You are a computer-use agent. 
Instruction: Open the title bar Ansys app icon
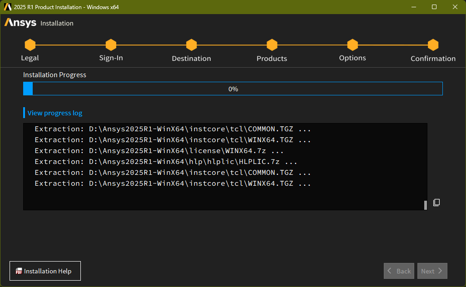click(x=8, y=7)
